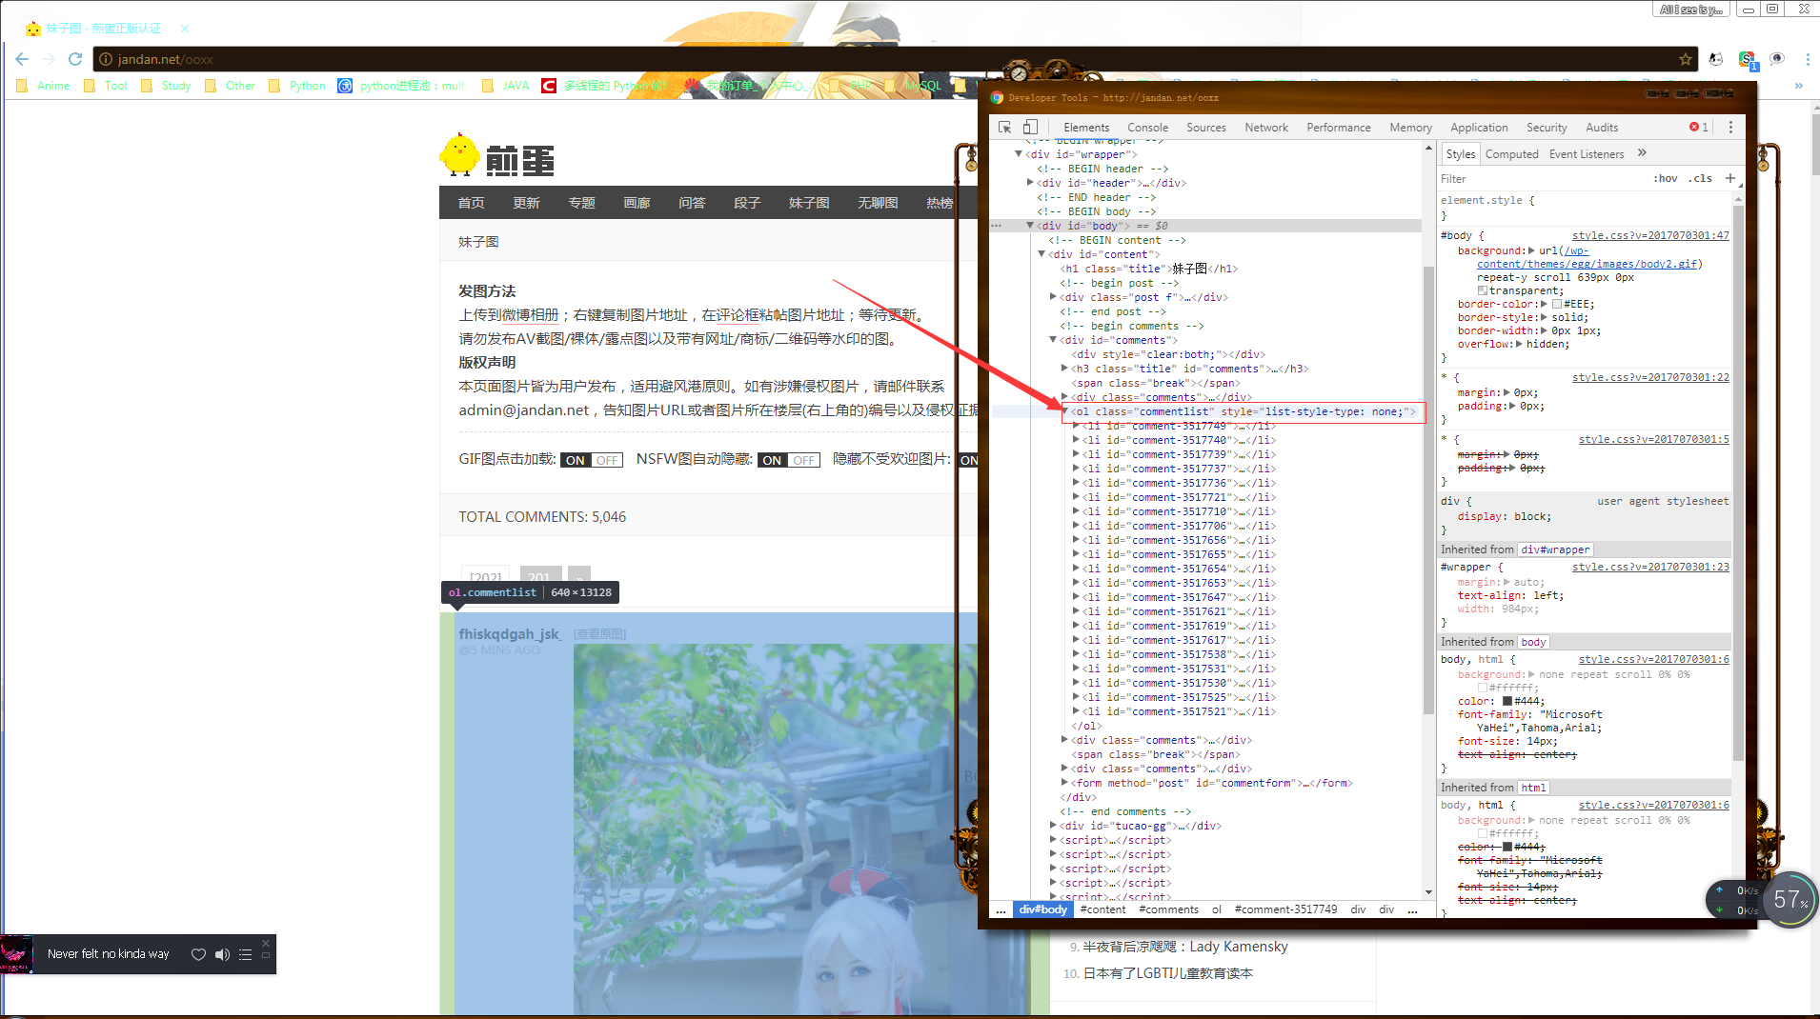Bookmark this page with the star icon
Screen dimensions: 1820x1019
point(1686,59)
